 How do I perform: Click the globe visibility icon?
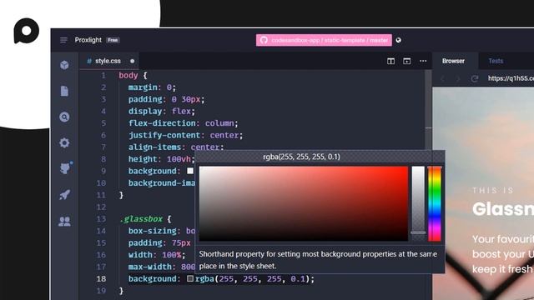pos(399,40)
